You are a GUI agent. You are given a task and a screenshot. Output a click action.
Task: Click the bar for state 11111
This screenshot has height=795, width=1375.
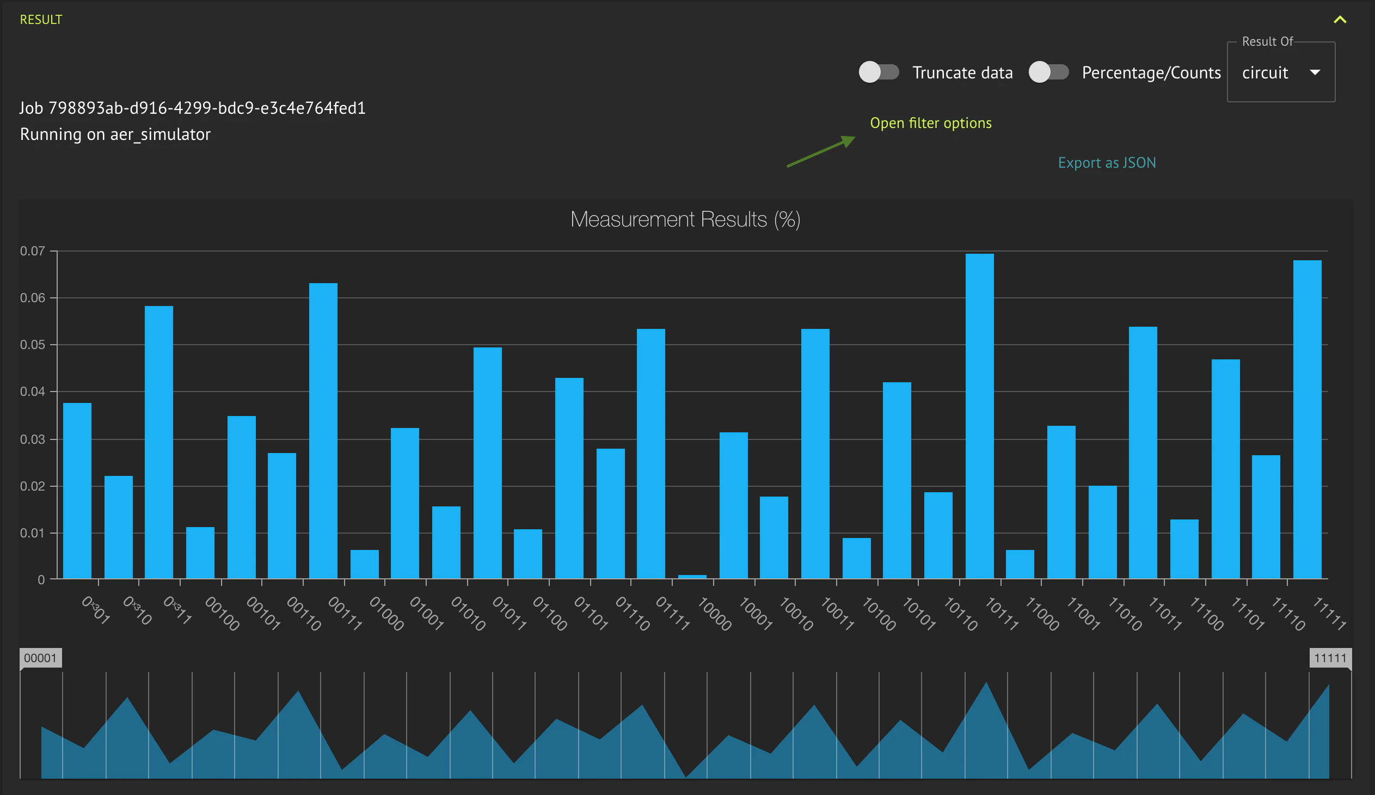(1307, 419)
